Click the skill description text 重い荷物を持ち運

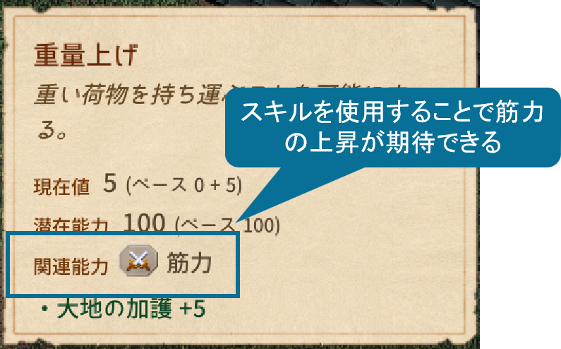pos(130,95)
